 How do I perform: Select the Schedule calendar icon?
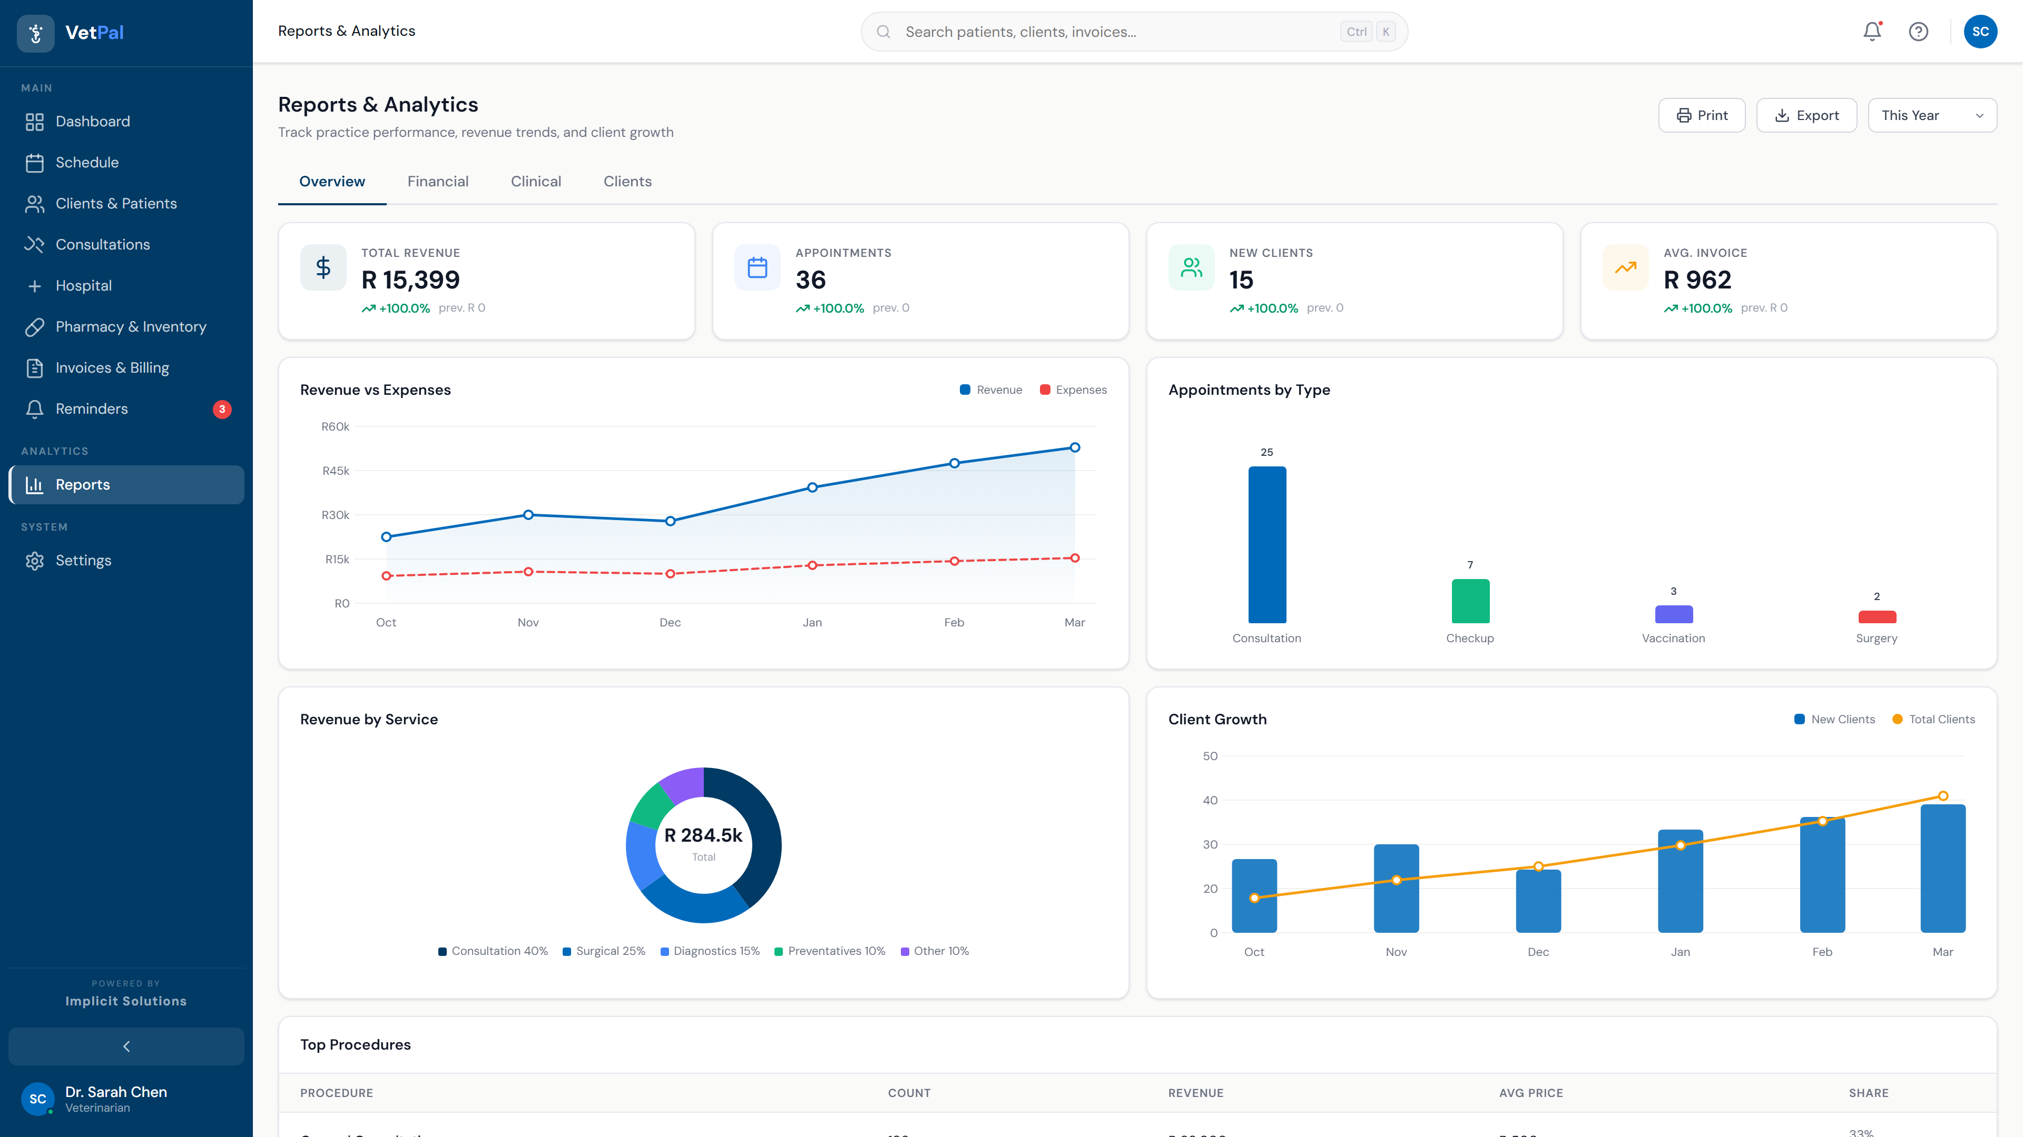[x=35, y=163]
